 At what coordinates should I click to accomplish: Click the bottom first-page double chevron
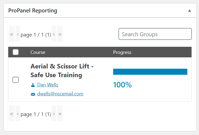(12, 114)
